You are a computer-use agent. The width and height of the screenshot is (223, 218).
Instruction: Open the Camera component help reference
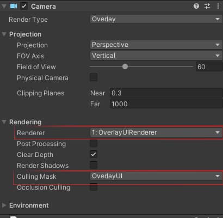click(x=196, y=6)
